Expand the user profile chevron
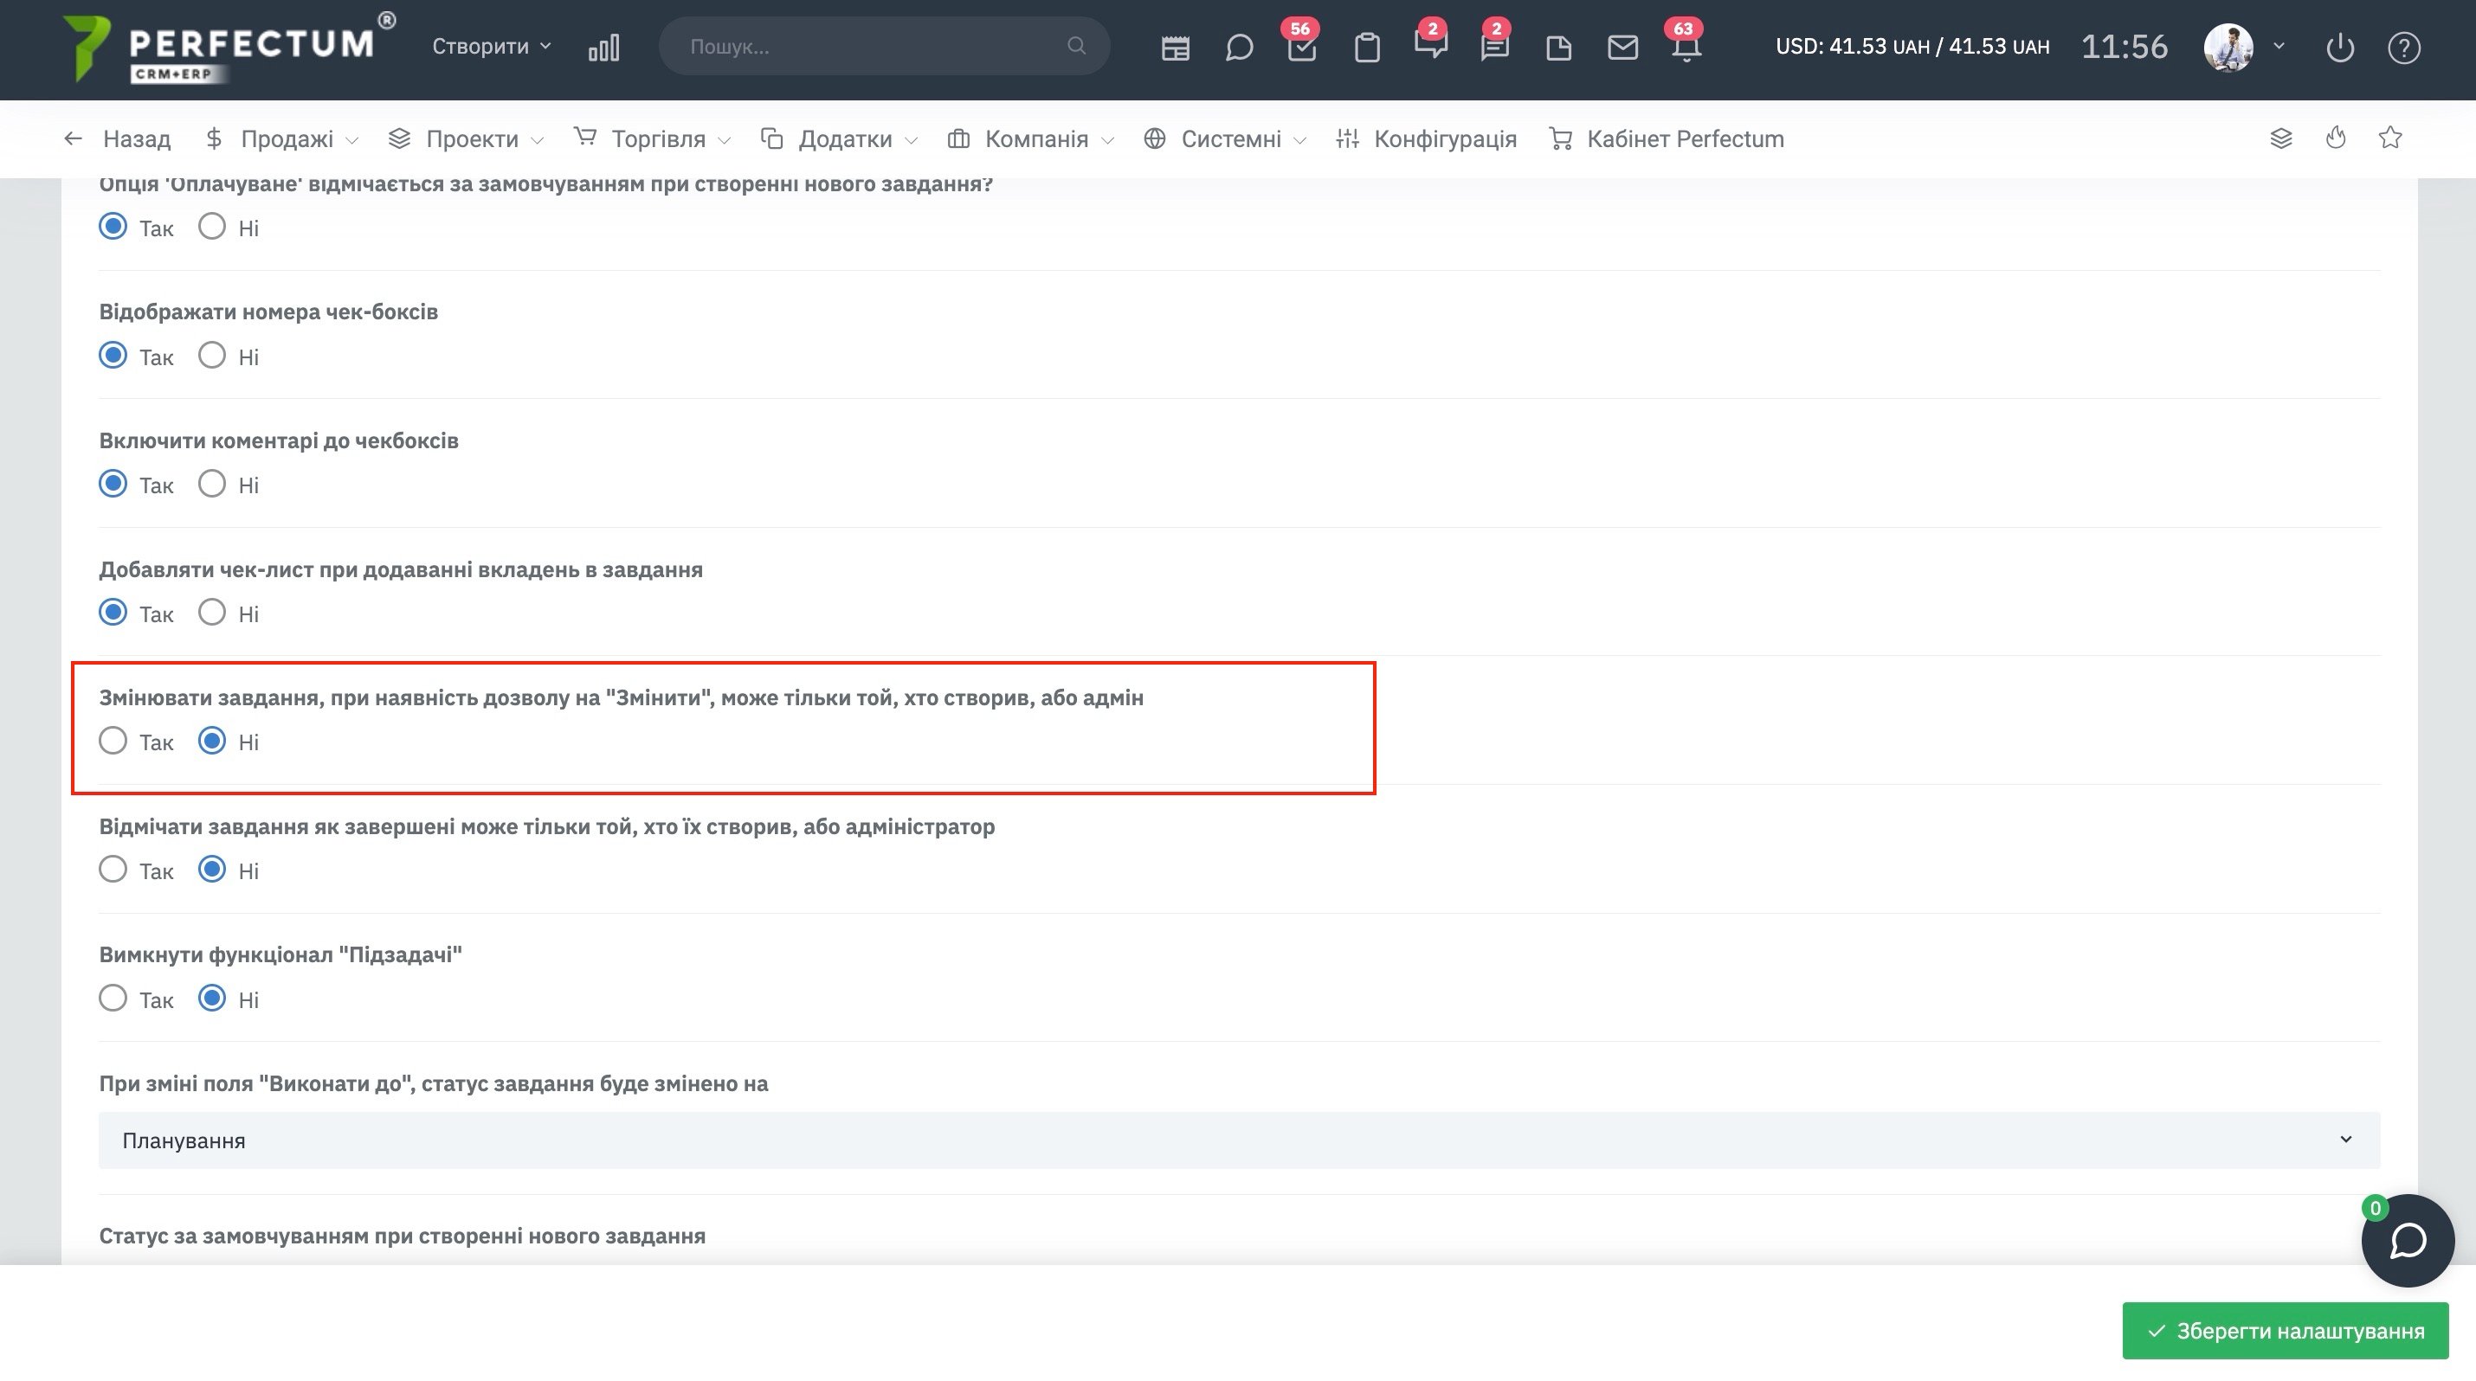The width and height of the screenshot is (2476, 1381). click(2279, 46)
